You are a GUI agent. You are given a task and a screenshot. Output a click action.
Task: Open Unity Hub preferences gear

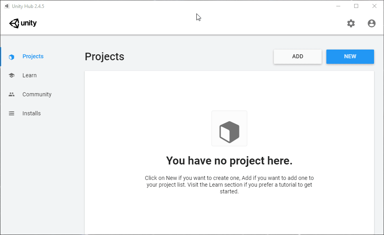point(351,23)
